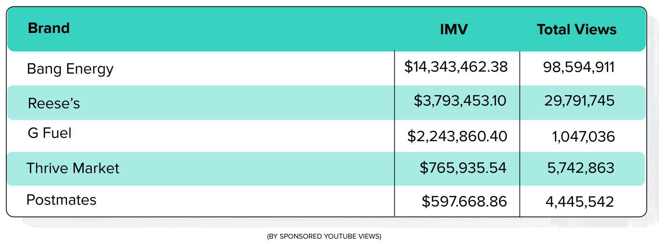Click the IMV column header

tap(454, 30)
